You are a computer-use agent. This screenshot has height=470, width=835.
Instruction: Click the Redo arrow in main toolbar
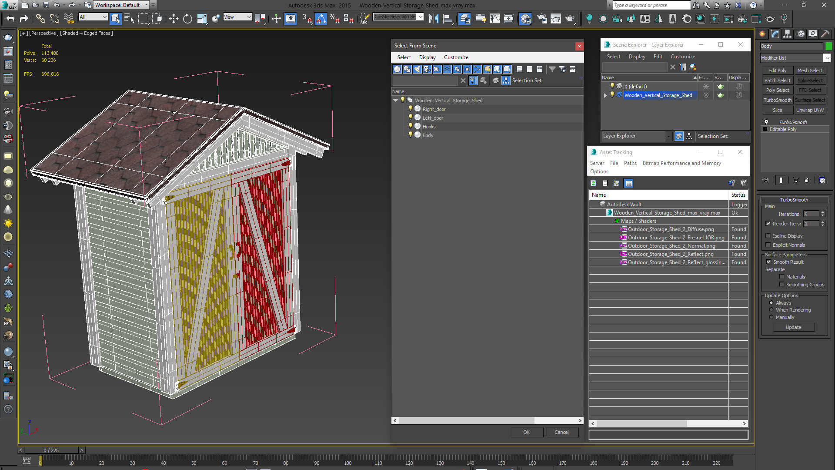click(24, 18)
